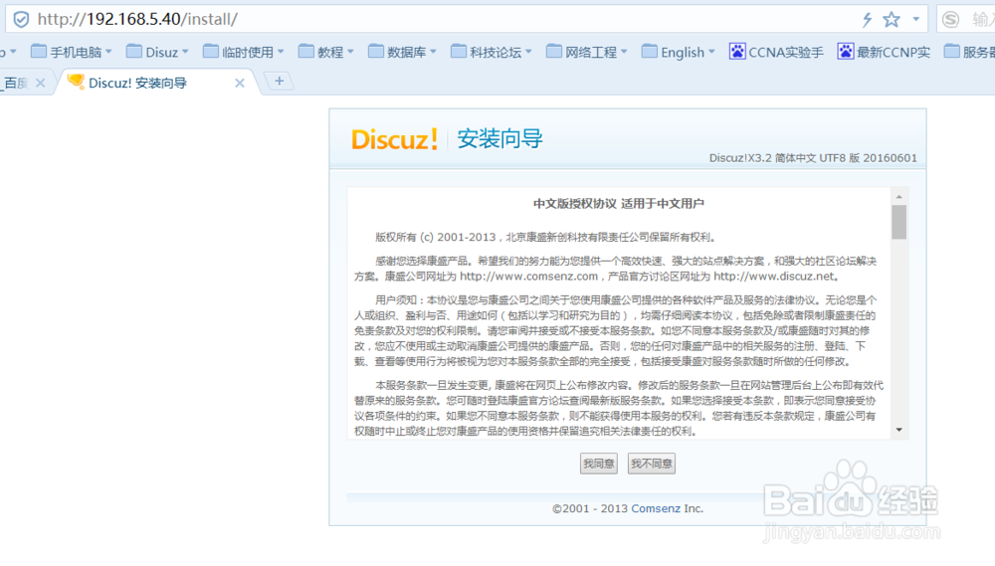
Task: Click the 服务器 folder icon in bookmarks bar
Action: tap(951, 52)
